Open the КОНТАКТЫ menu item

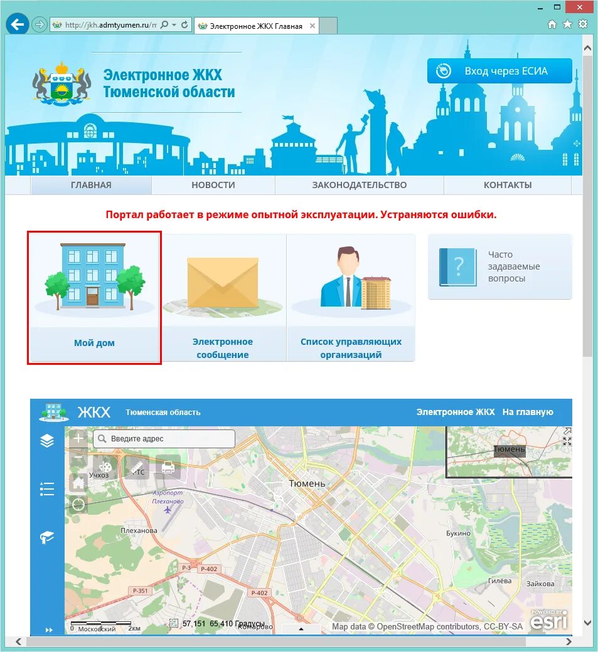point(507,185)
